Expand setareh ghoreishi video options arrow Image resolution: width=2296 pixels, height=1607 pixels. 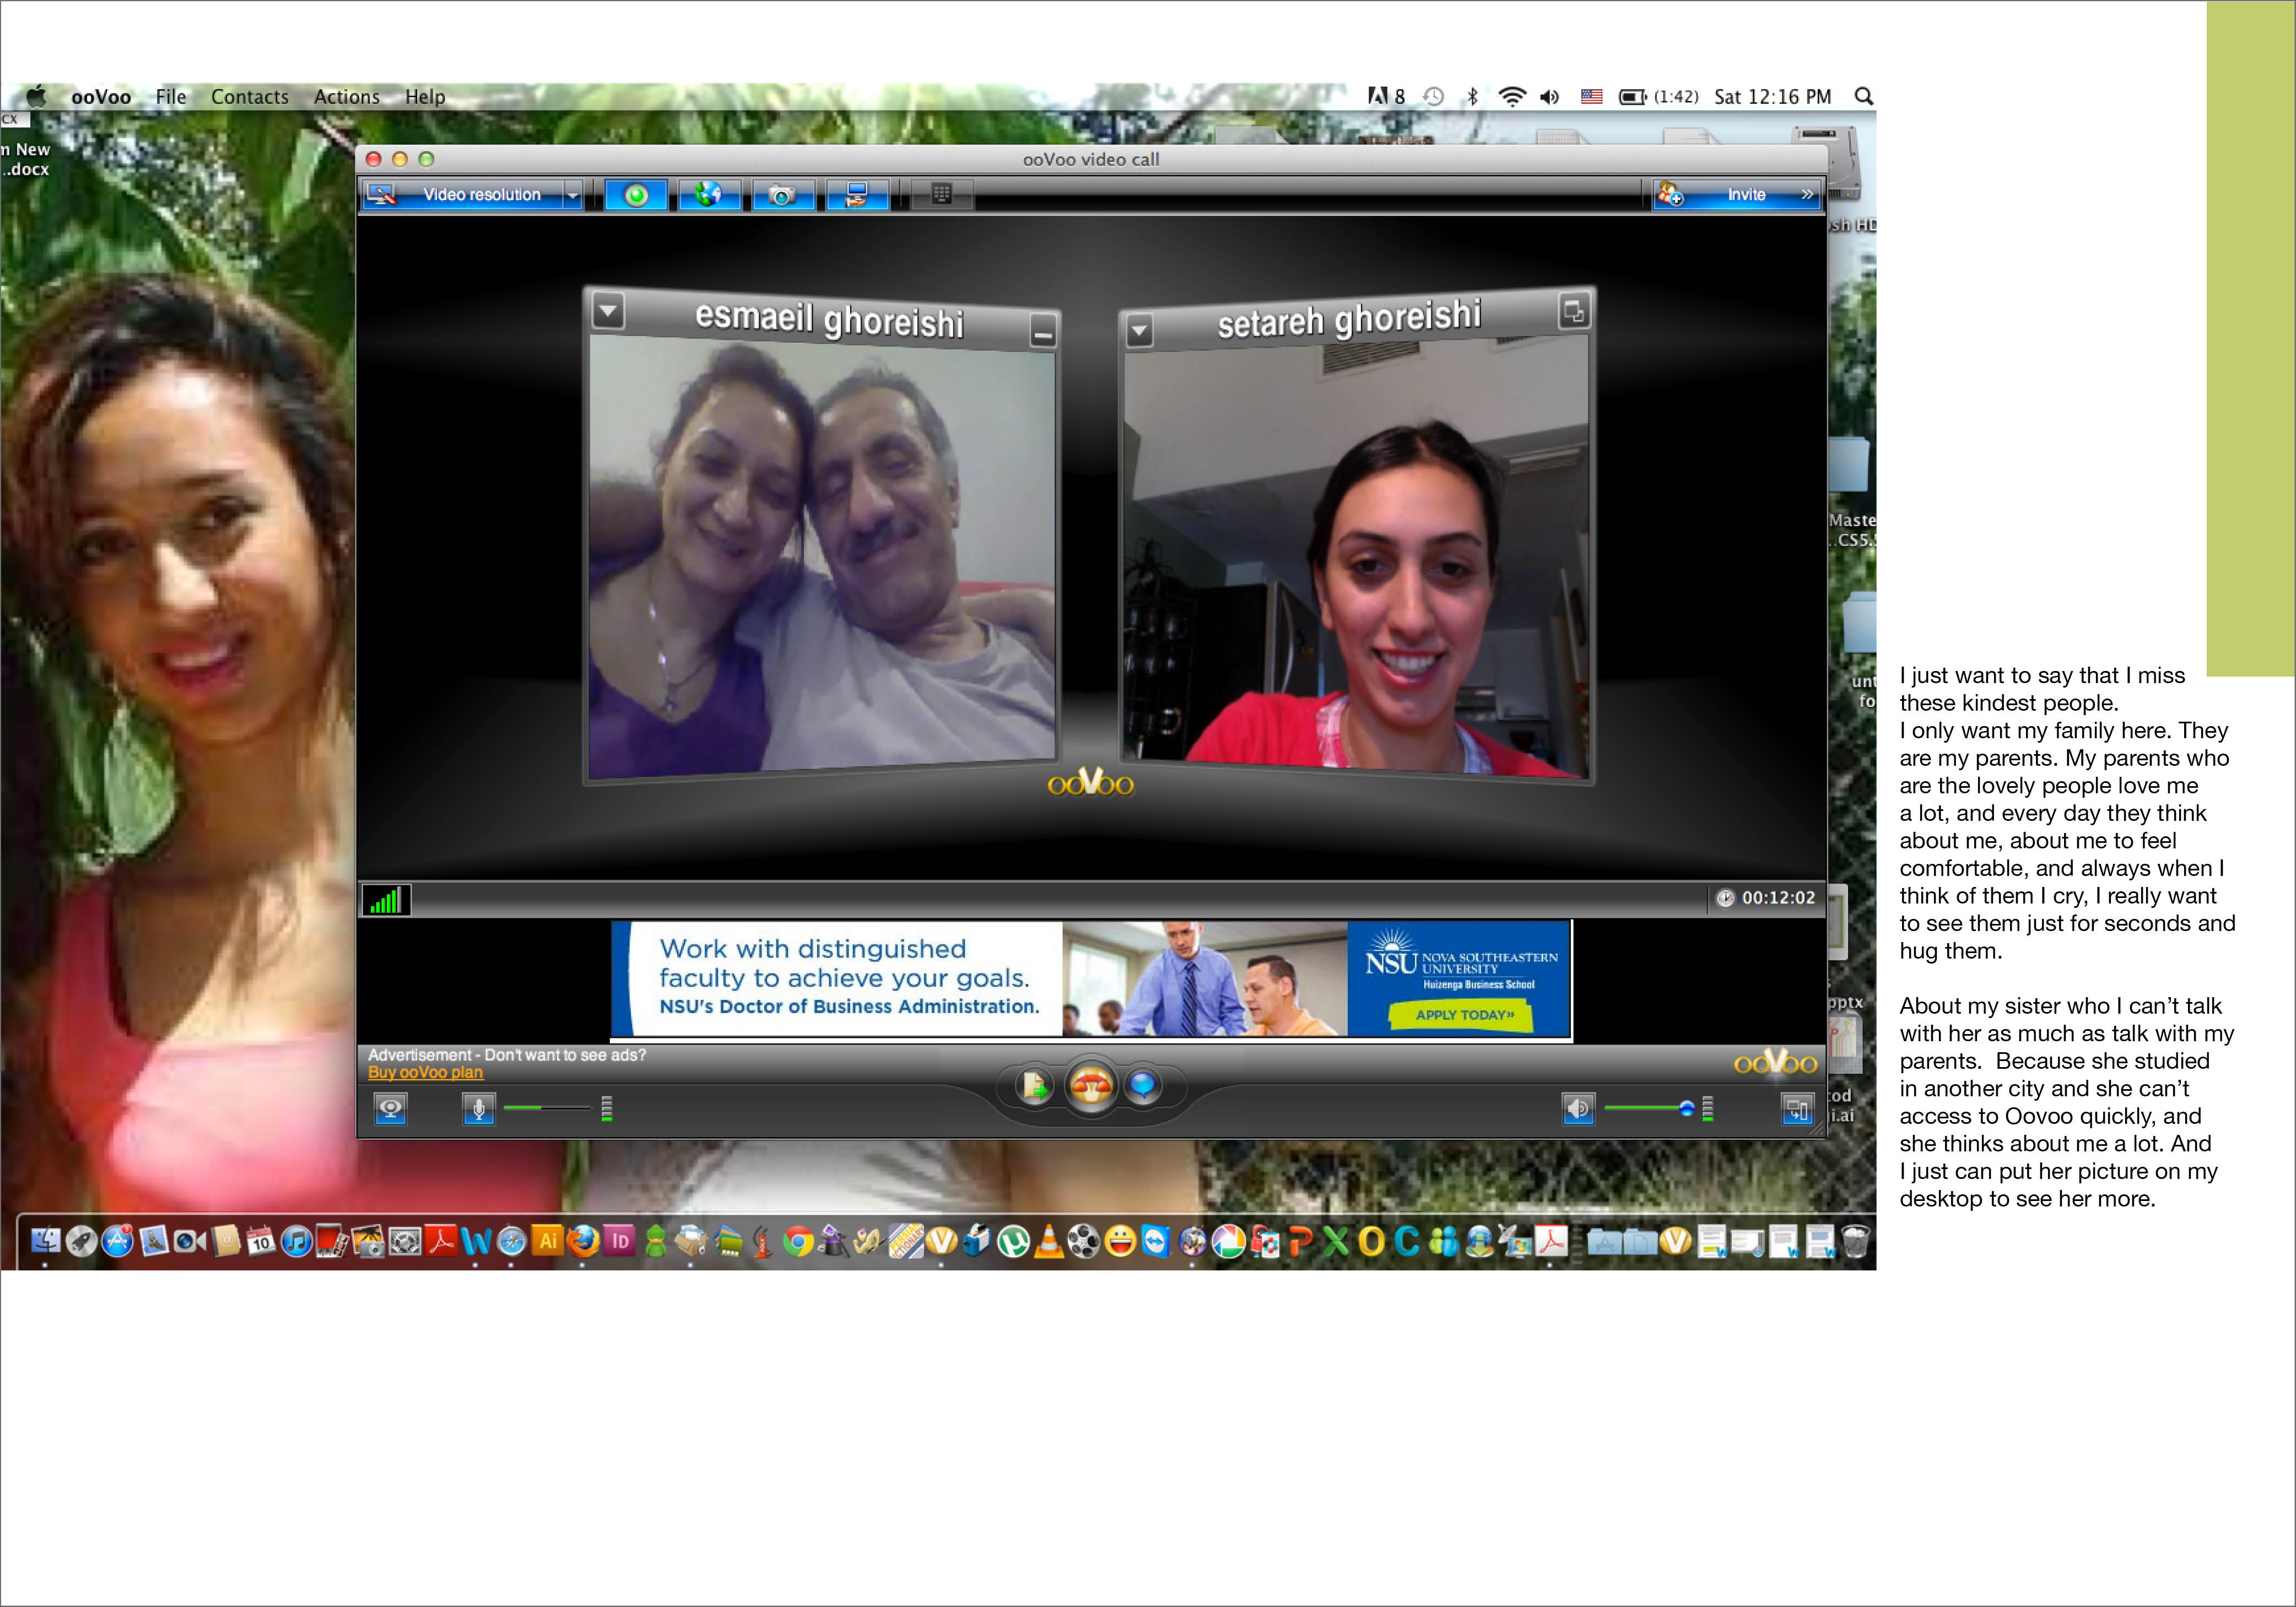tap(1139, 330)
